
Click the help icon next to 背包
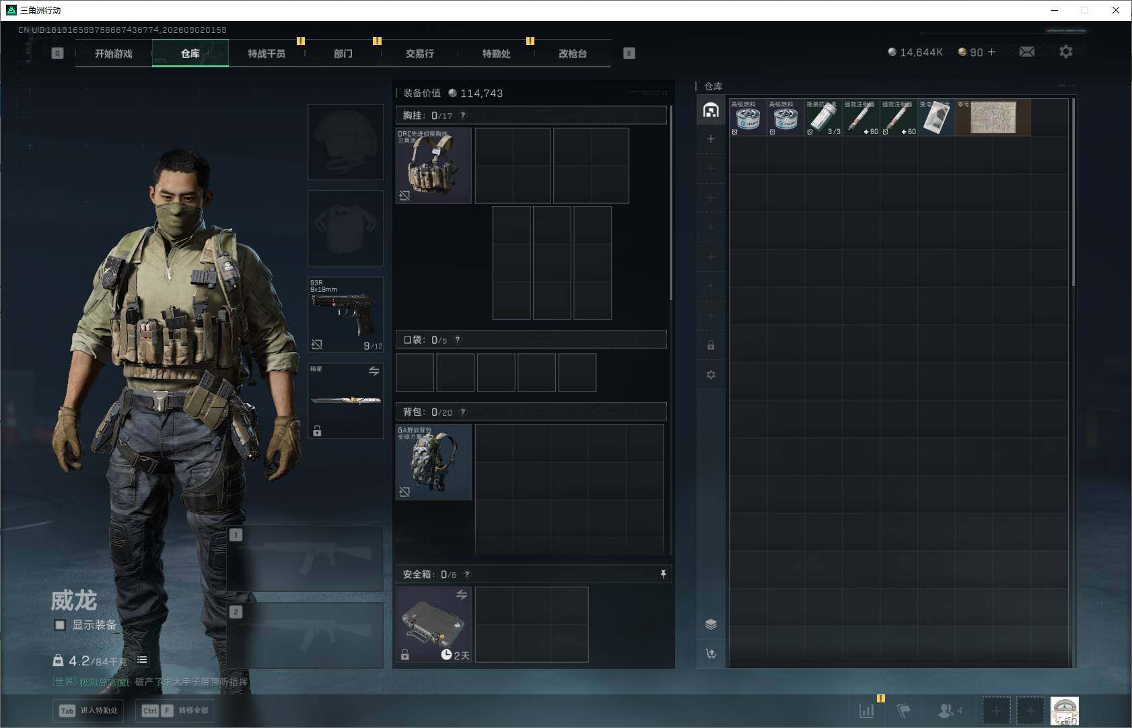coord(463,412)
